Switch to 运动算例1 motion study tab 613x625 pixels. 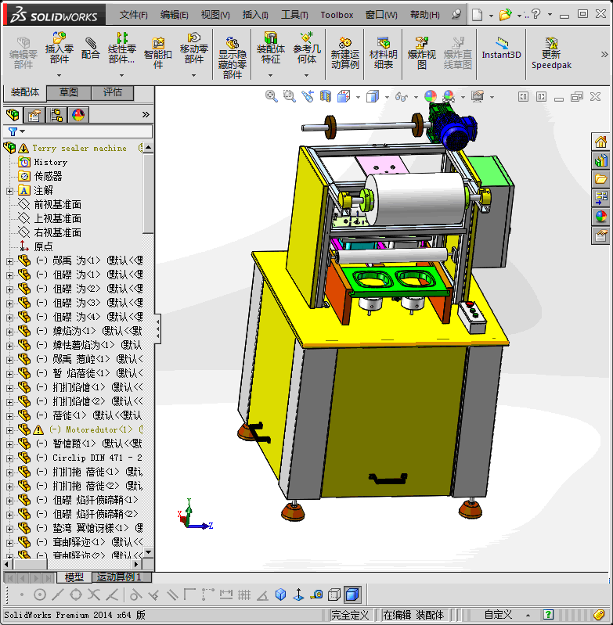[x=120, y=577]
